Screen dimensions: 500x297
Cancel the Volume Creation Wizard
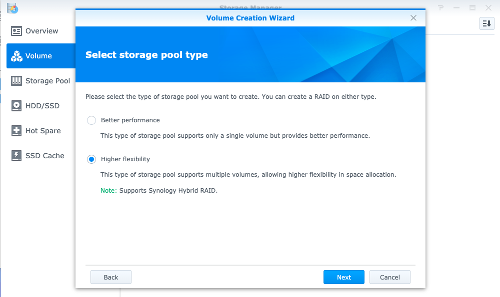(389, 277)
